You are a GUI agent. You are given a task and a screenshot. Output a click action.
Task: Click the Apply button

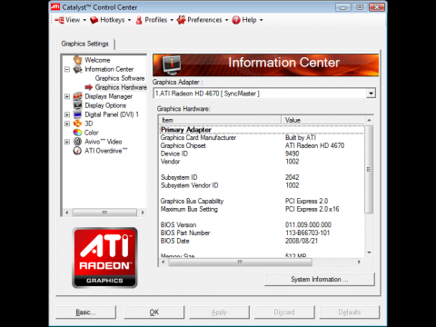point(219,312)
